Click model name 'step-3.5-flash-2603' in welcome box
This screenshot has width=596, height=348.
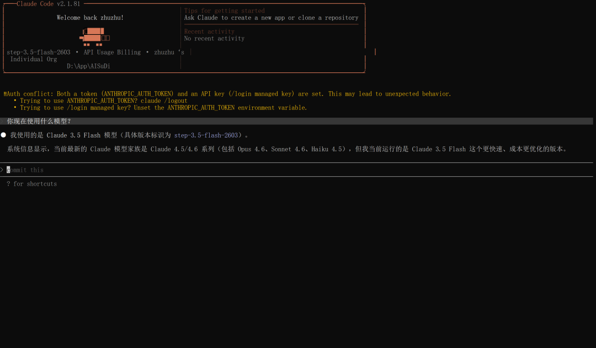coord(39,52)
